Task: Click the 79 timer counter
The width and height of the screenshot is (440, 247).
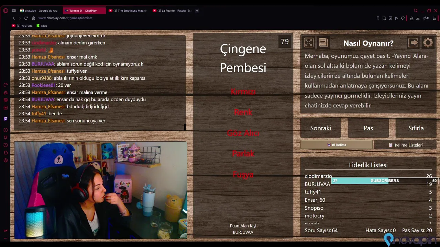Action: pos(285,42)
